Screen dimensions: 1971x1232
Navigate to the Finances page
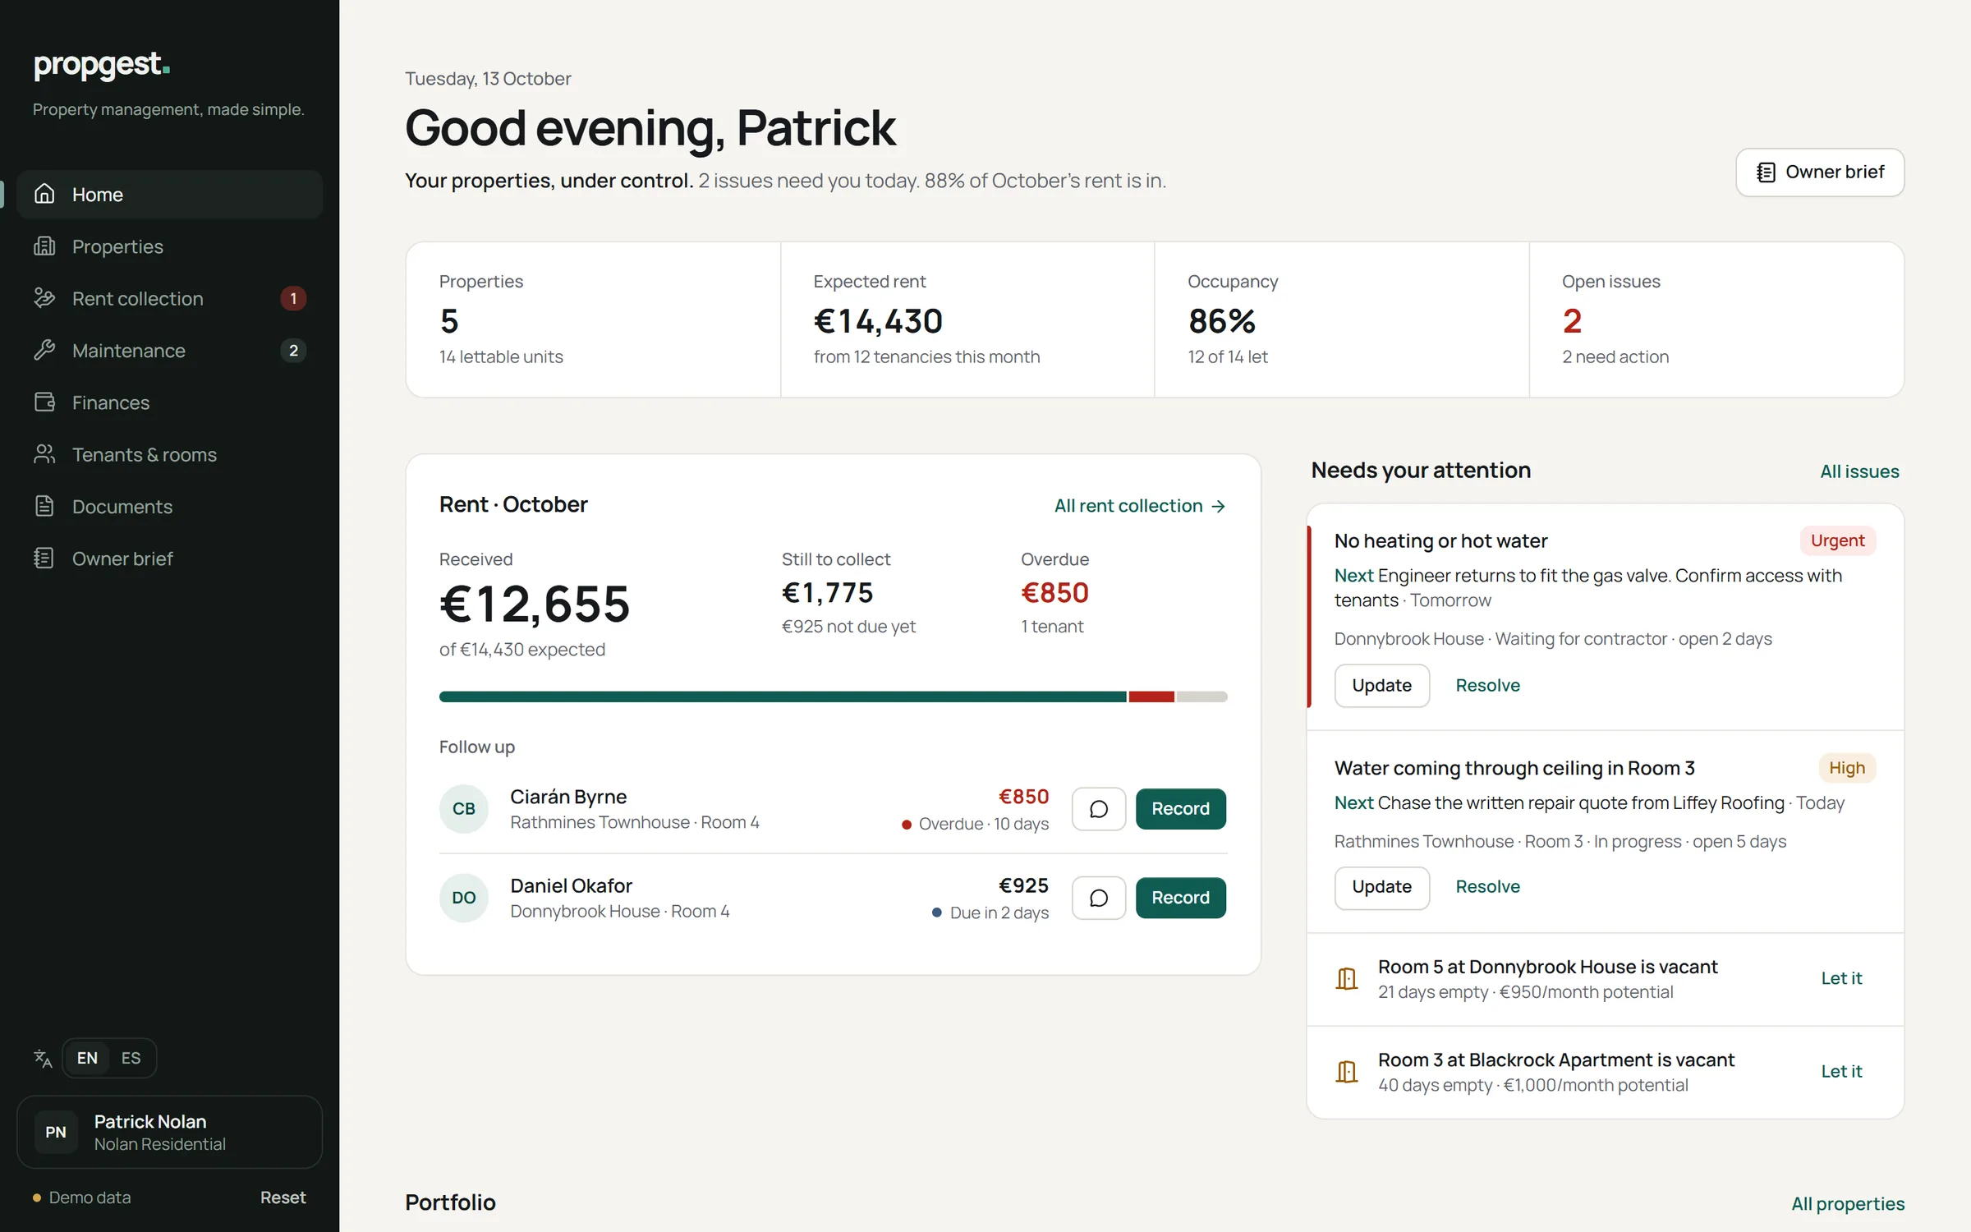[x=169, y=402]
